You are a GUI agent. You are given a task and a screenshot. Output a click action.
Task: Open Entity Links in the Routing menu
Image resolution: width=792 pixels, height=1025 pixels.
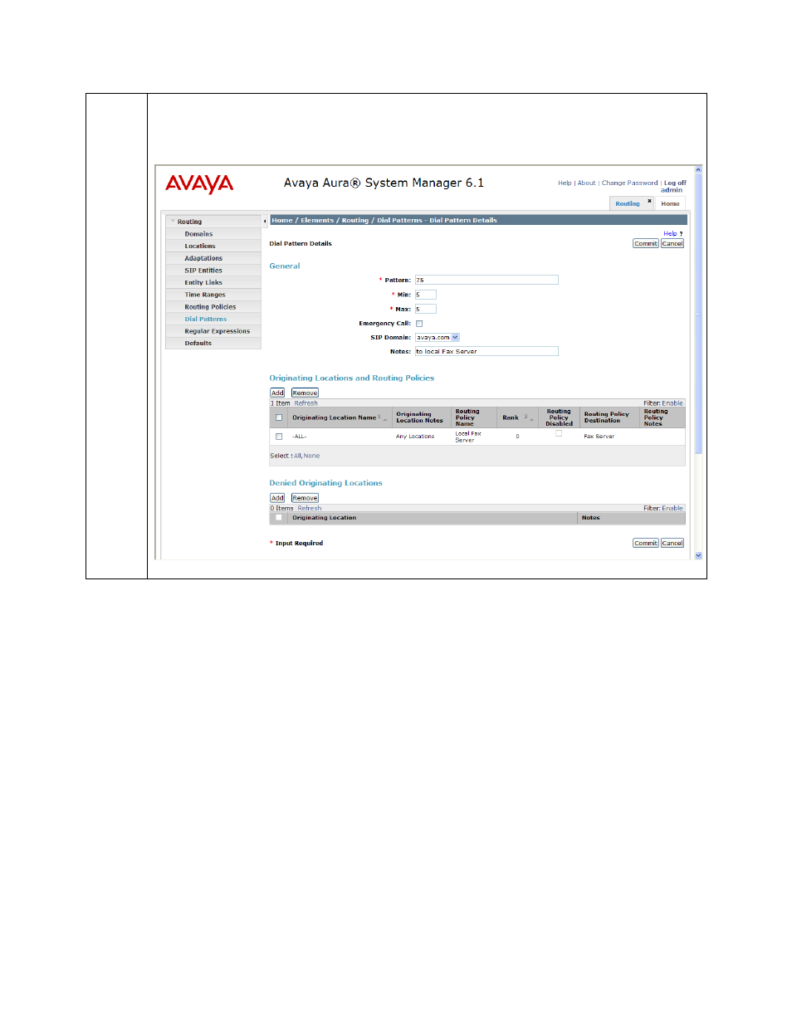203,282
